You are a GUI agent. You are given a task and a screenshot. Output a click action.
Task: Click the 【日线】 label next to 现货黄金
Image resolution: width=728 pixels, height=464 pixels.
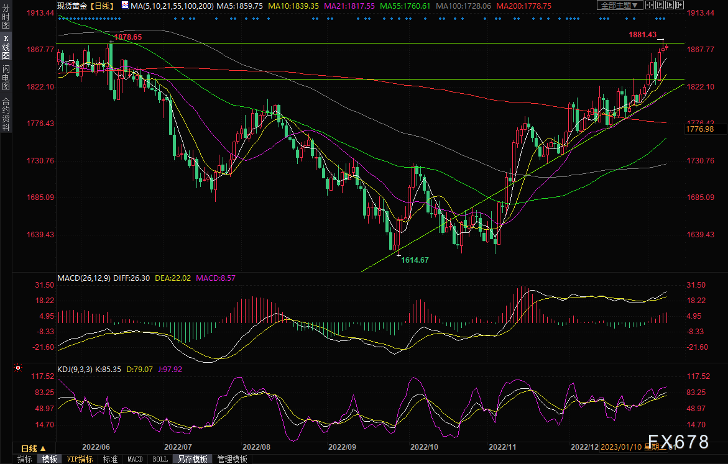coord(103,5)
